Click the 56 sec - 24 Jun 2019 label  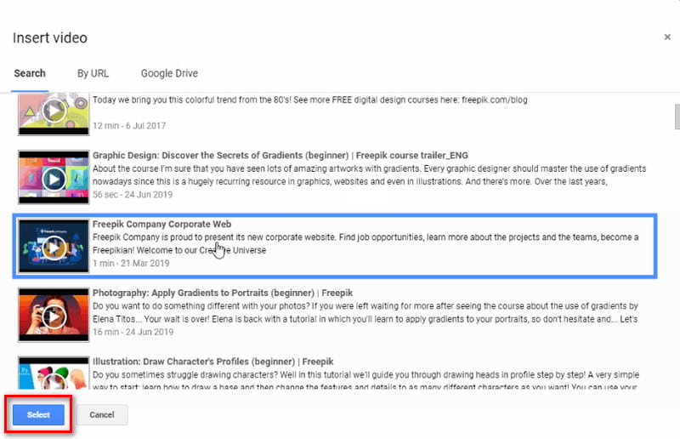pos(133,195)
